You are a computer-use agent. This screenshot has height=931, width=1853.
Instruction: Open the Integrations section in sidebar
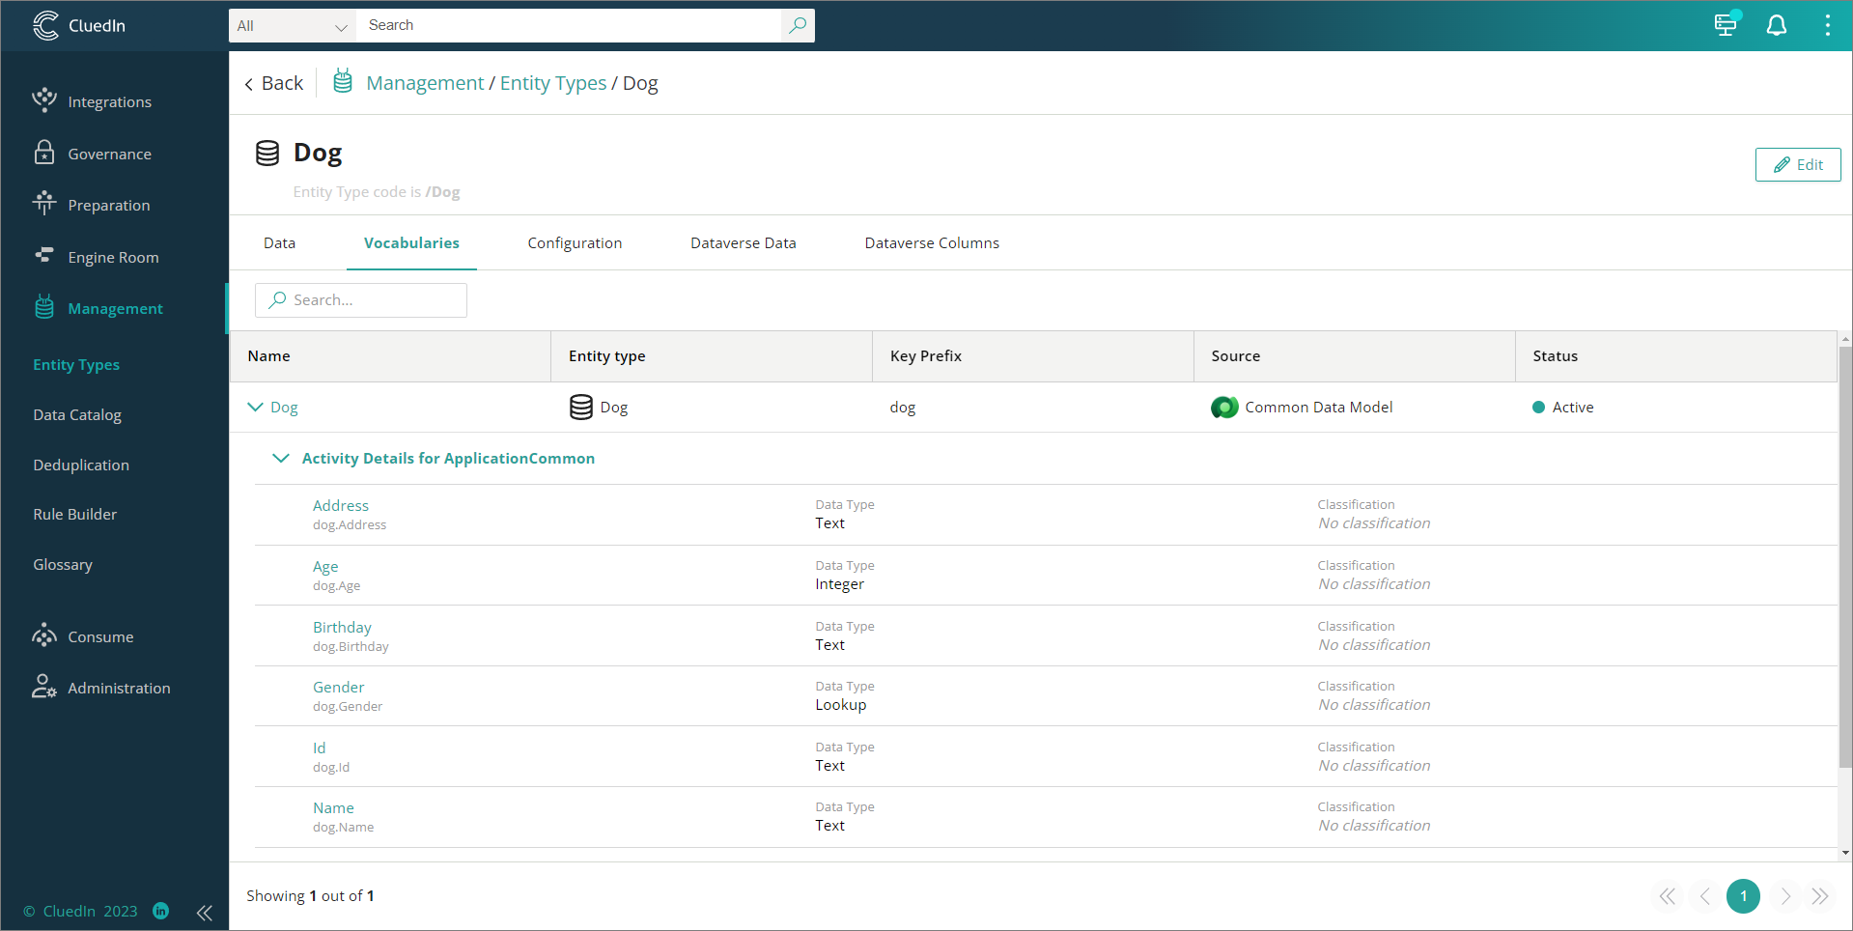[x=45, y=100]
